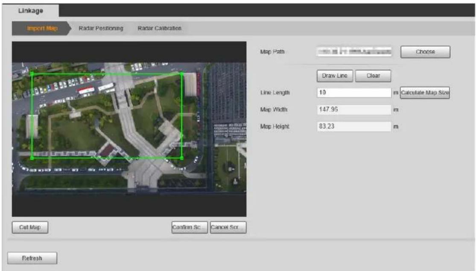Viewport: 476px width, 271px height.
Task: Select top-right green selection handle
Action: (181, 74)
